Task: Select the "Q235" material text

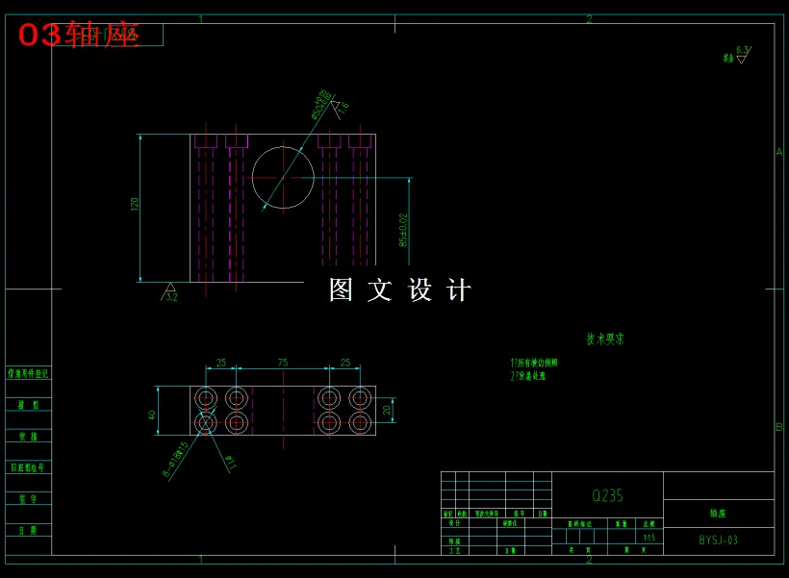Action: pos(607,496)
